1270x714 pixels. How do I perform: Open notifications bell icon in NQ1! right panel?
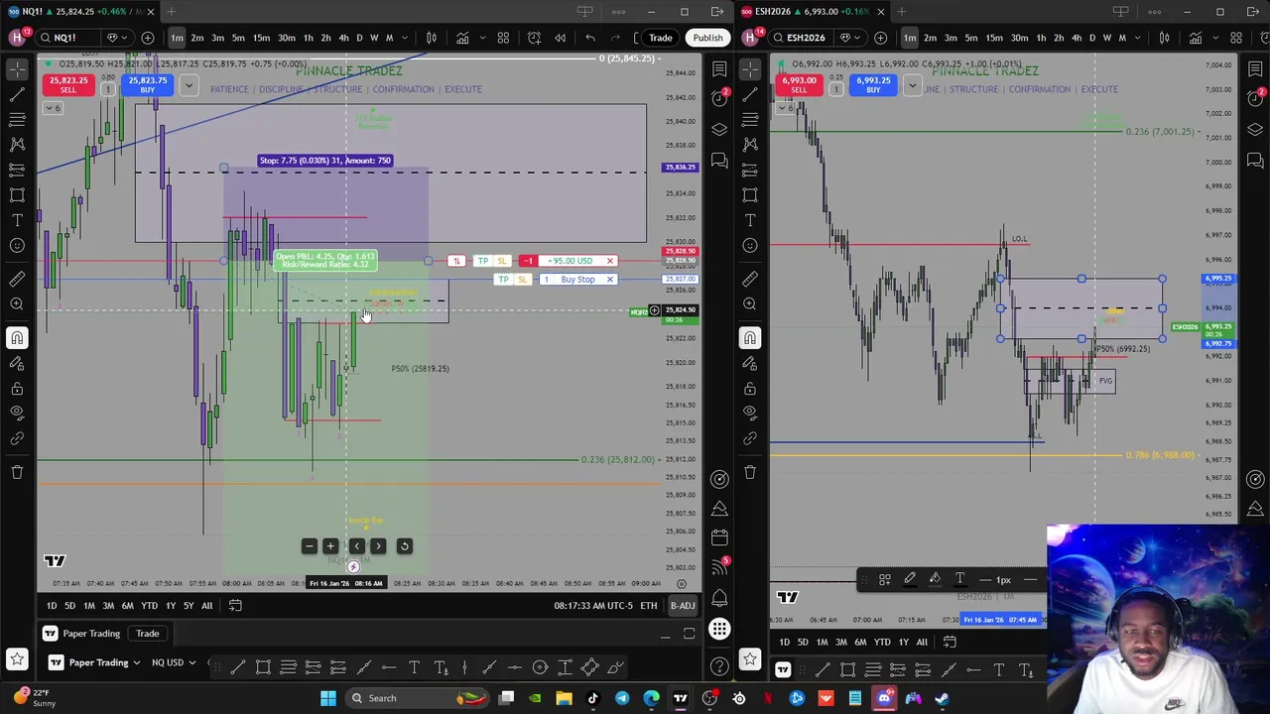tap(719, 599)
